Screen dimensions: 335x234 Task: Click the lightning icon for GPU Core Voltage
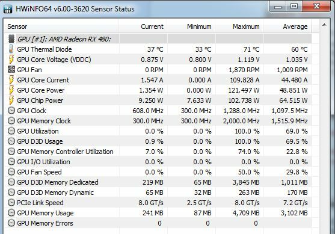[11, 59]
